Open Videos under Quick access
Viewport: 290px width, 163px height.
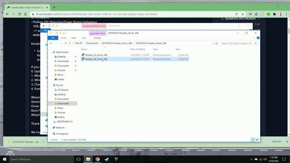[61, 79]
